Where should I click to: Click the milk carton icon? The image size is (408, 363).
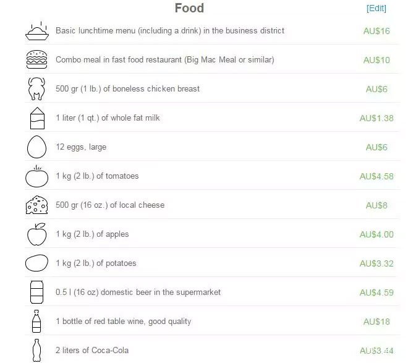37,118
